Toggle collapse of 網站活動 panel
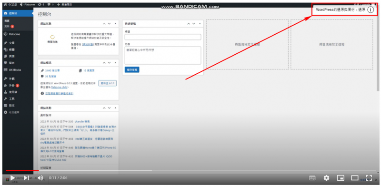Screen dimensions: 381x187 pos(115,108)
